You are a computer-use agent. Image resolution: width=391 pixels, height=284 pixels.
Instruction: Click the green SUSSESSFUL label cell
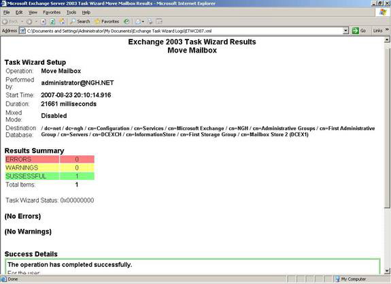[32, 176]
